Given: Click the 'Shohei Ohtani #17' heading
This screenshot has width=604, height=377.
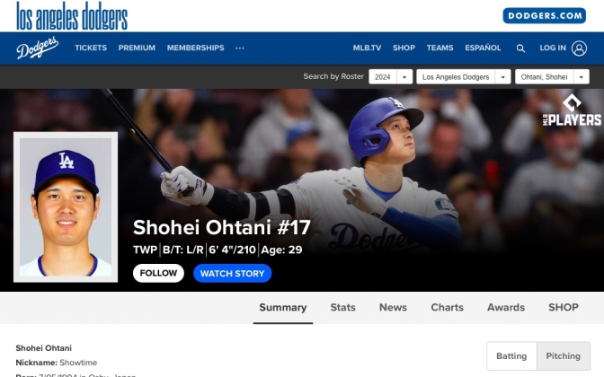Looking at the screenshot, I should [x=221, y=227].
